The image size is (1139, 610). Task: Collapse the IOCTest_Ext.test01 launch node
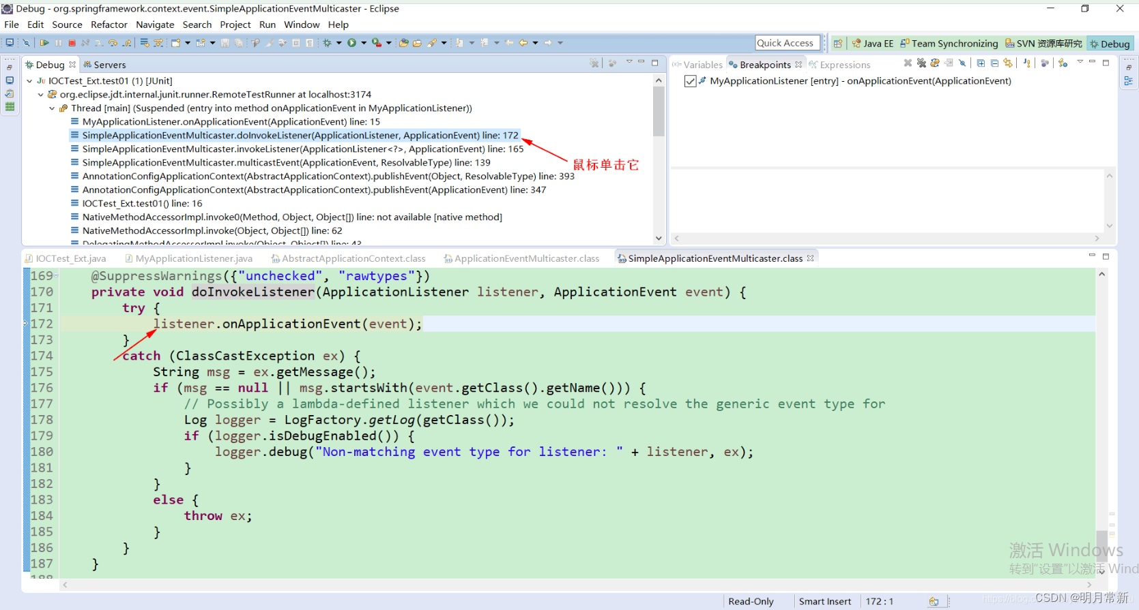click(29, 81)
